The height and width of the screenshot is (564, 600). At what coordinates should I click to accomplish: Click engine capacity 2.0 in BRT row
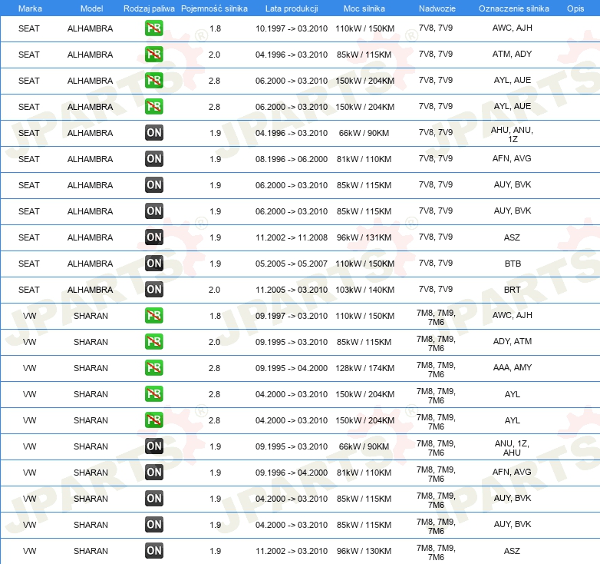(214, 290)
